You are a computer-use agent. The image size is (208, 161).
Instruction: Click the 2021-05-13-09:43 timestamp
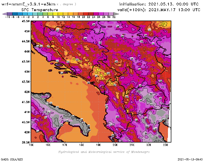click(190, 159)
